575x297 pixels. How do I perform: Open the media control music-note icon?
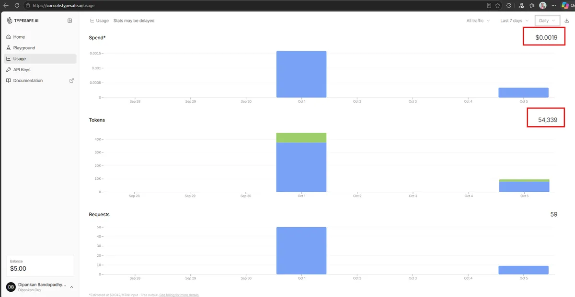pos(521,5)
